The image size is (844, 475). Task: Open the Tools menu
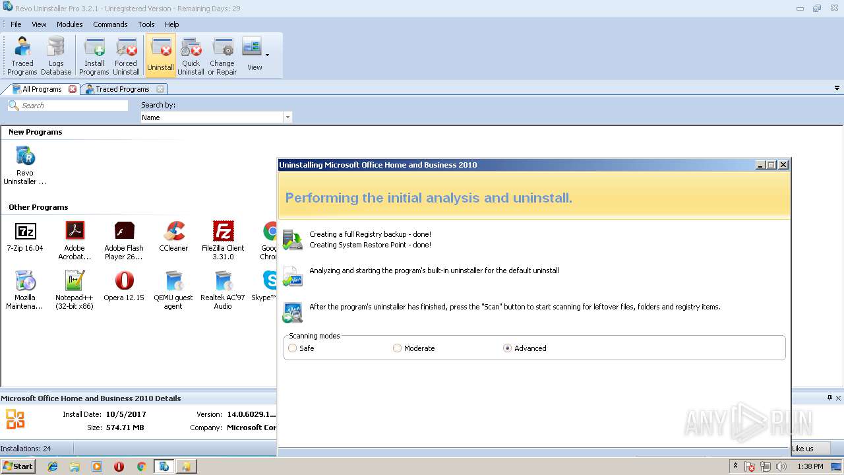(146, 24)
